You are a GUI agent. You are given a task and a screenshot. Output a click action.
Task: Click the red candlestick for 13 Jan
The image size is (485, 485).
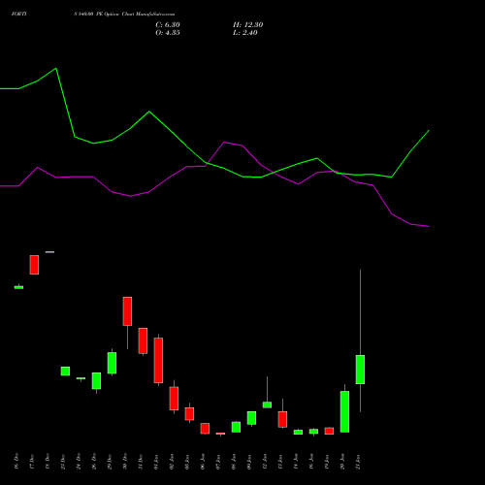pos(282,419)
